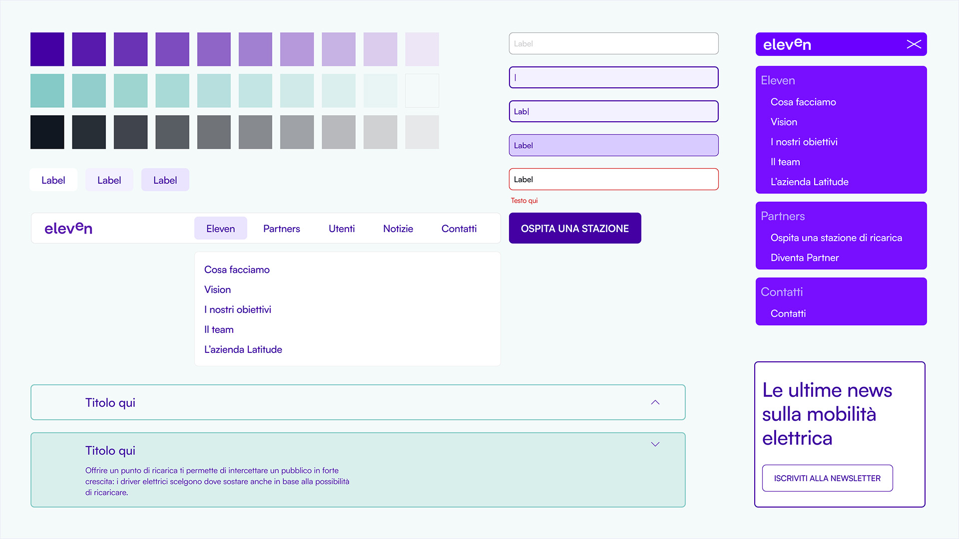Click the eleven logo in mobile header
959x539 pixels.
(x=787, y=44)
